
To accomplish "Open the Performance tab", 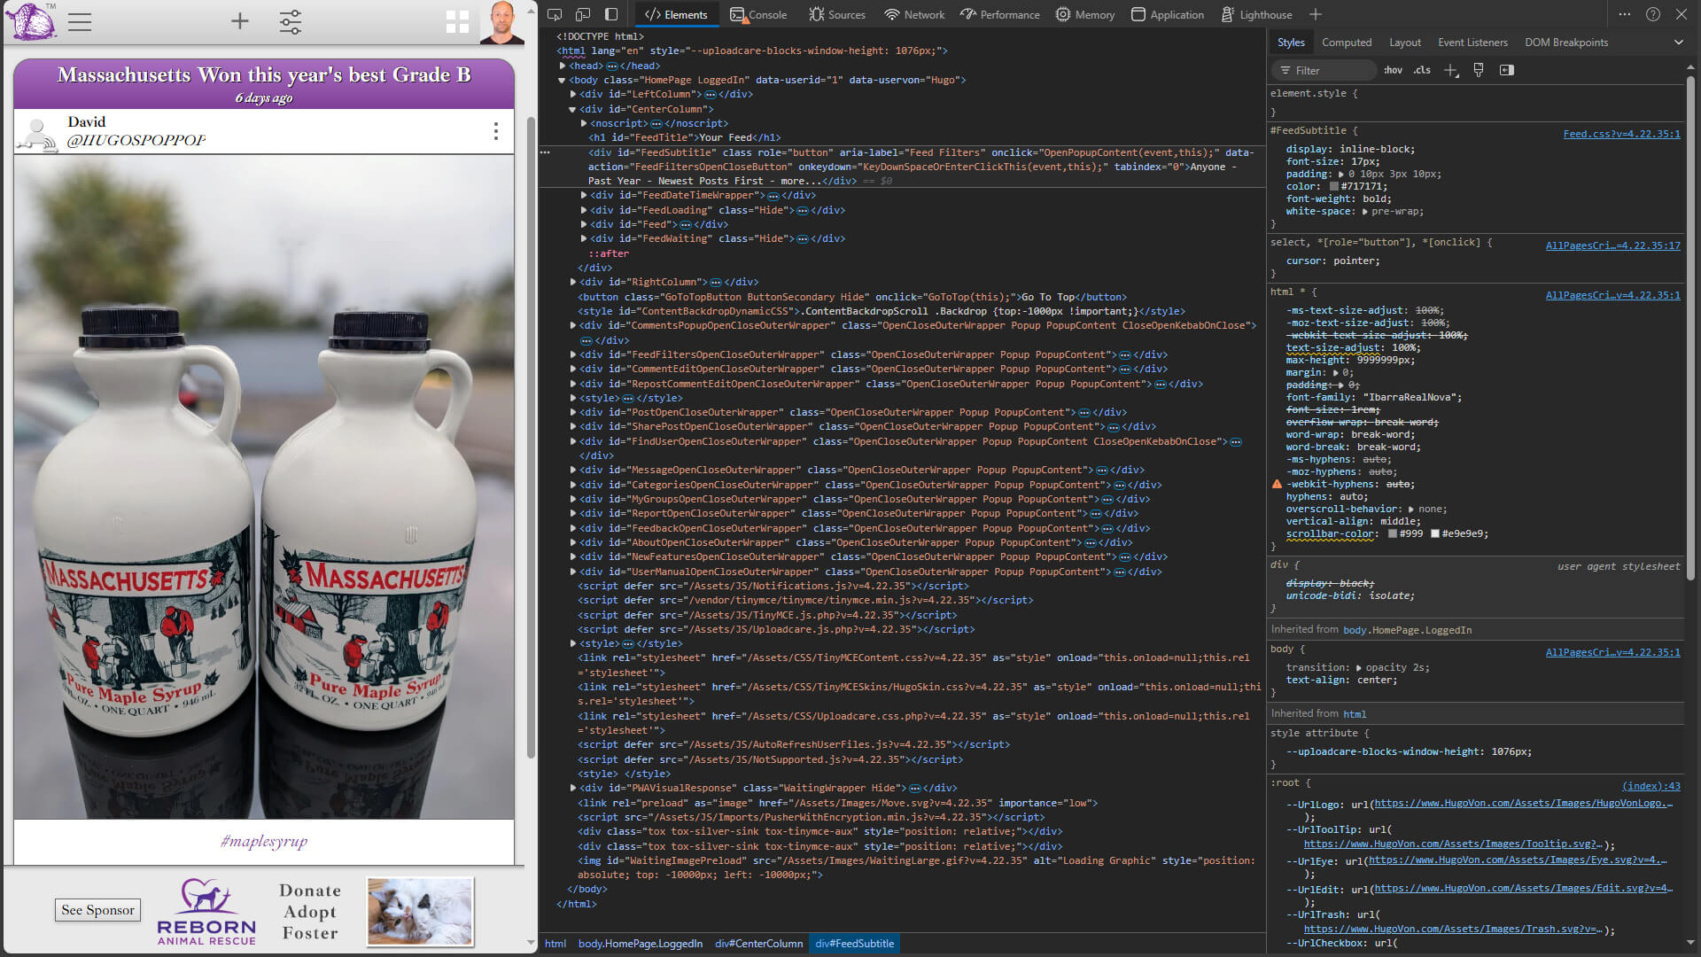I will pos(1000,14).
